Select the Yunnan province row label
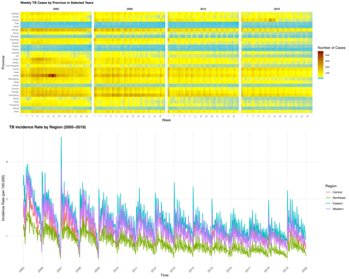The height and width of the screenshot is (279, 349). pyautogui.click(x=16, y=17)
